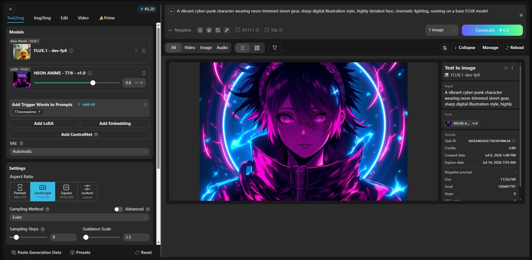Open the 1 image count dropdown

(442, 30)
